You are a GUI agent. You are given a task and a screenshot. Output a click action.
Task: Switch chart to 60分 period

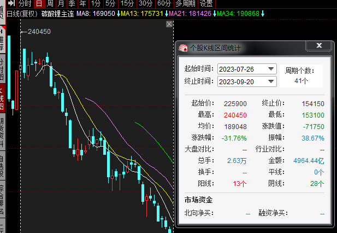click(164, 4)
